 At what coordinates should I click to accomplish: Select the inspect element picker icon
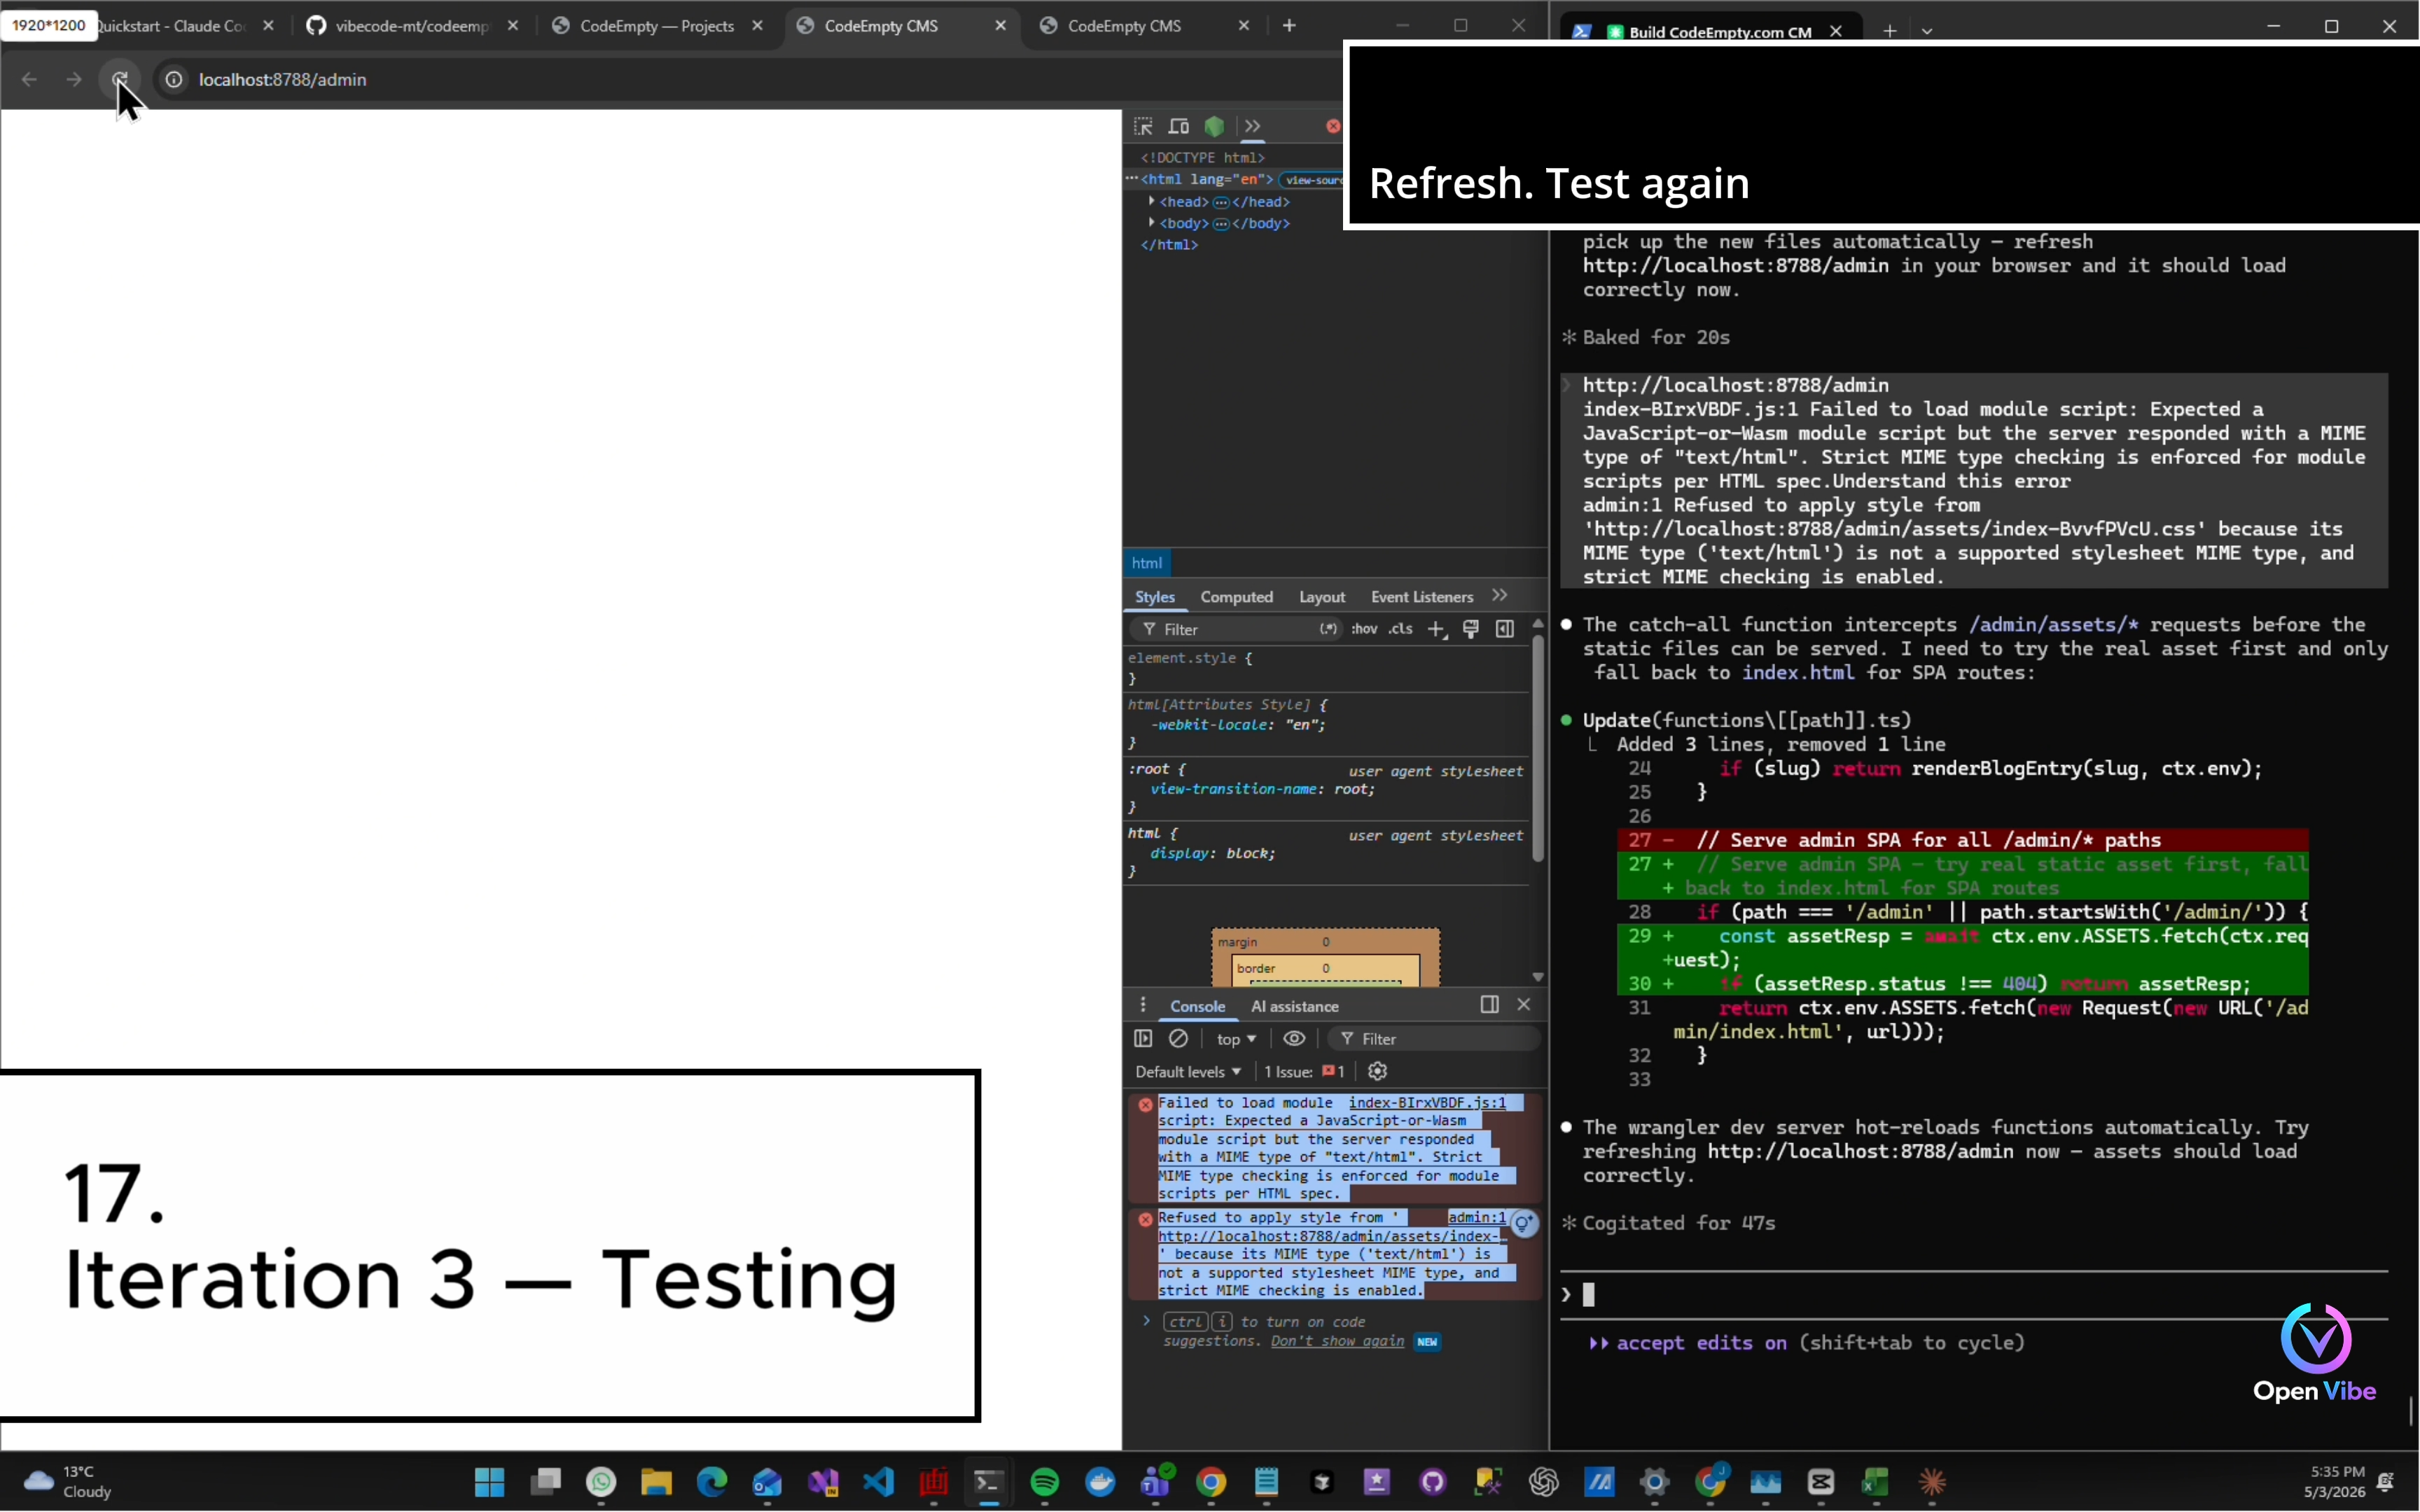(x=1143, y=126)
